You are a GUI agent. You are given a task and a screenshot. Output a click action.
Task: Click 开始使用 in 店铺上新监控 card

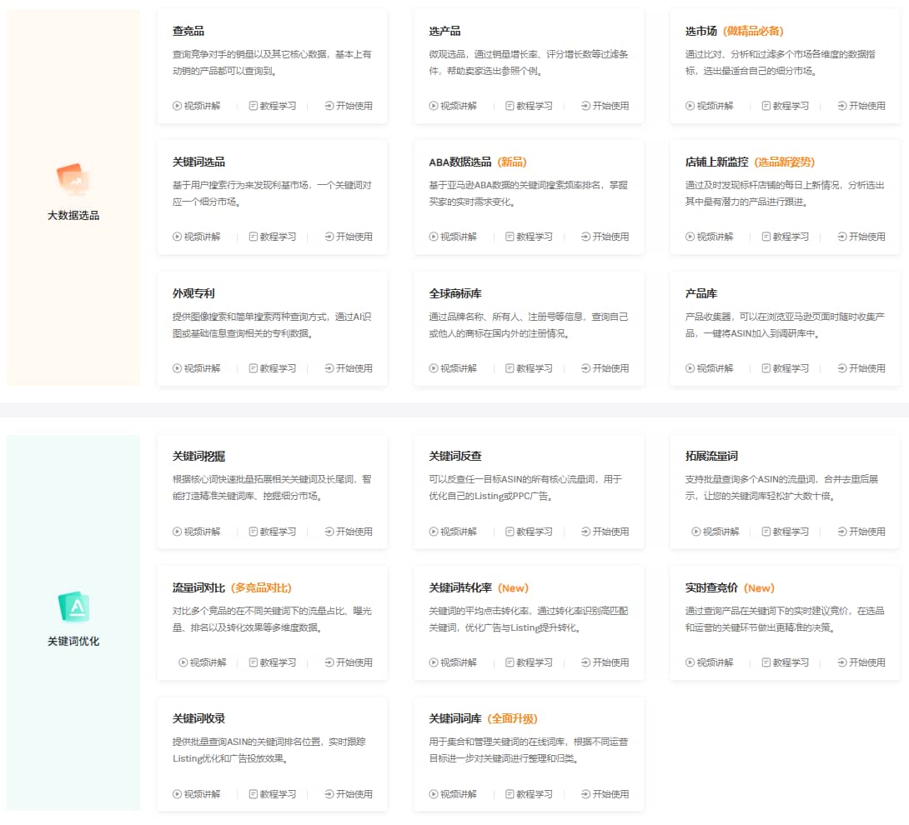pyautogui.click(x=861, y=237)
